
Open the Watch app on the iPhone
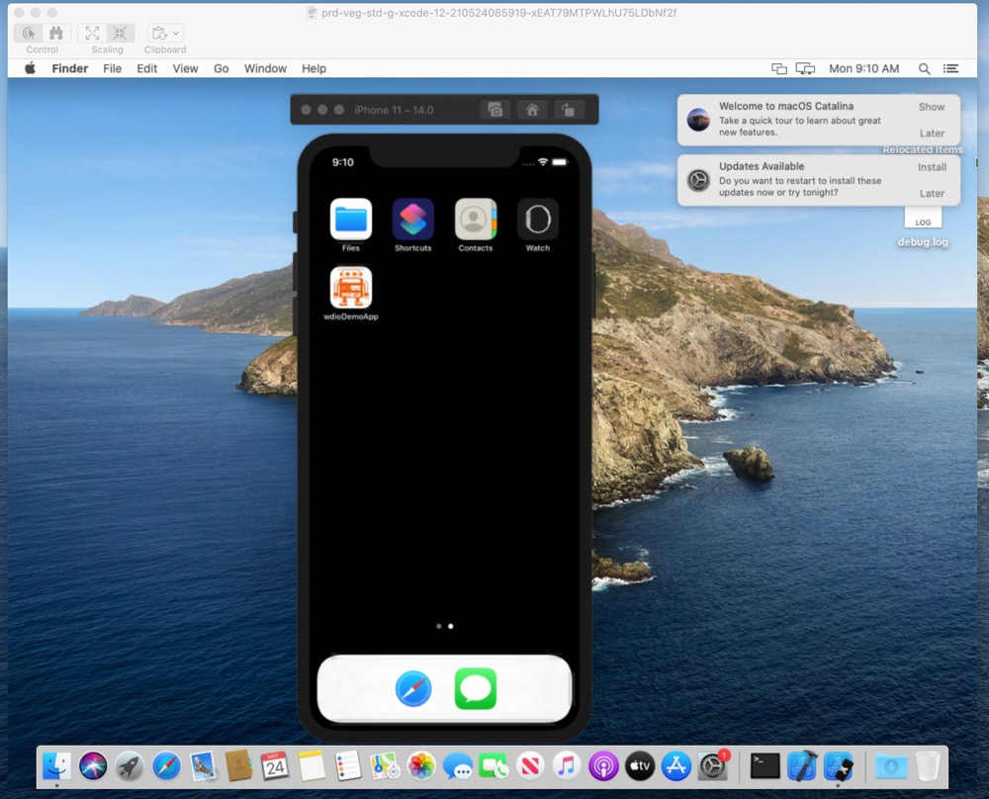pyautogui.click(x=538, y=220)
